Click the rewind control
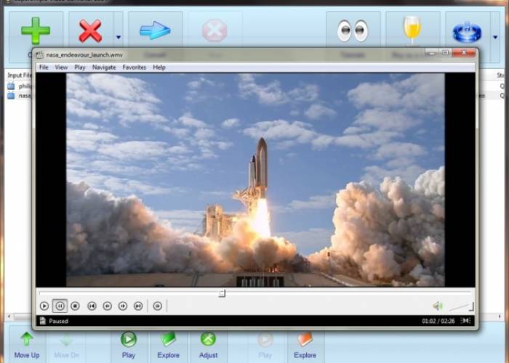Screen dimensions: 509x363 point(108,306)
